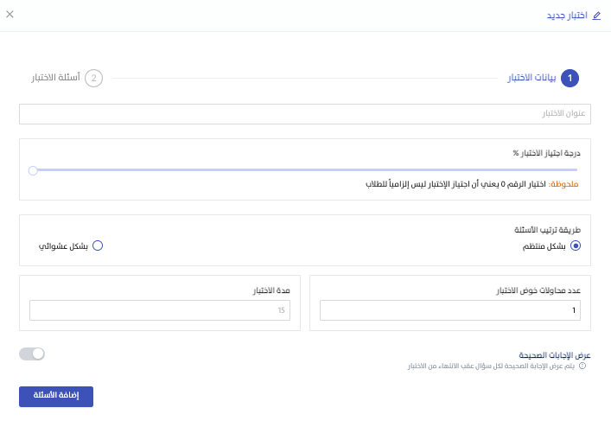The height and width of the screenshot is (427, 611).
Task: Focus the عنوان الاختبار title field
Action: (x=304, y=114)
